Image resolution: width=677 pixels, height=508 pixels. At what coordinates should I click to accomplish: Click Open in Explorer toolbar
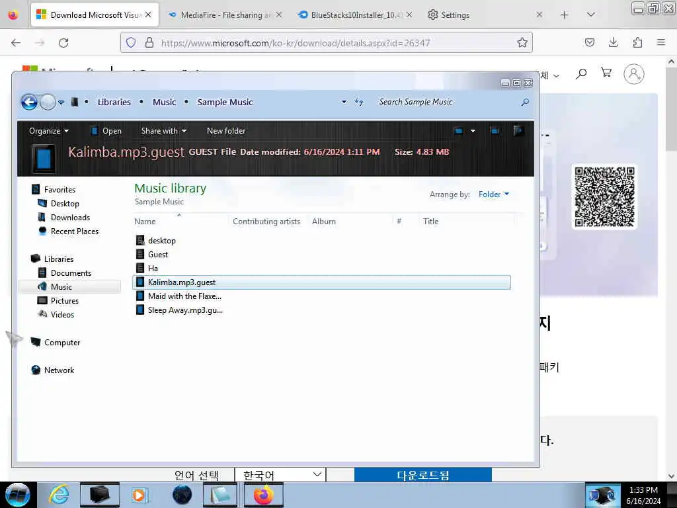coord(106,131)
